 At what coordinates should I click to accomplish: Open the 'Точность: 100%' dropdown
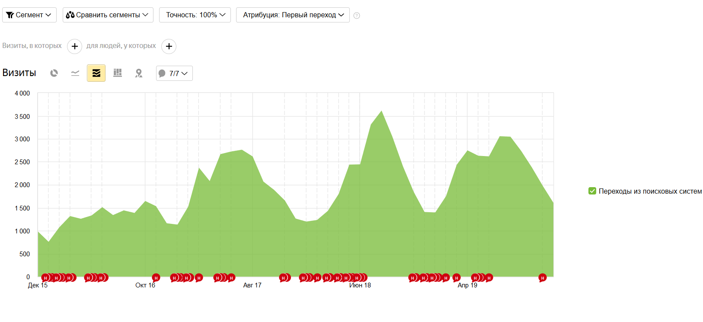tap(195, 15)
